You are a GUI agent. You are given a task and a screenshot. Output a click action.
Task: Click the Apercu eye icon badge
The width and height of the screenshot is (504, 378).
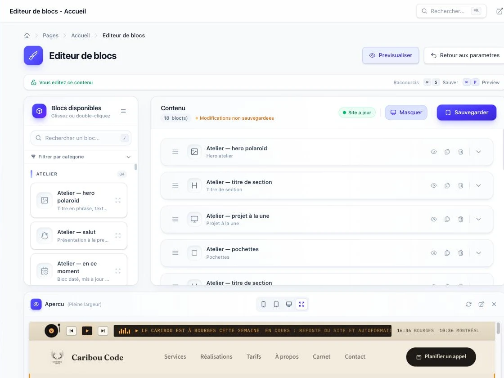coord(36,304)
